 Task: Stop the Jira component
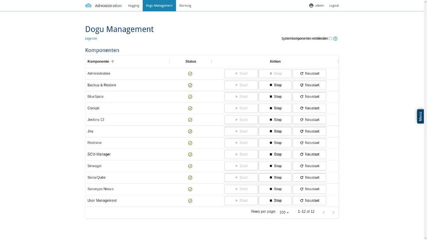click(x=275, y=131)
